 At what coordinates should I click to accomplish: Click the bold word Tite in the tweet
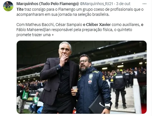point(20,9)
